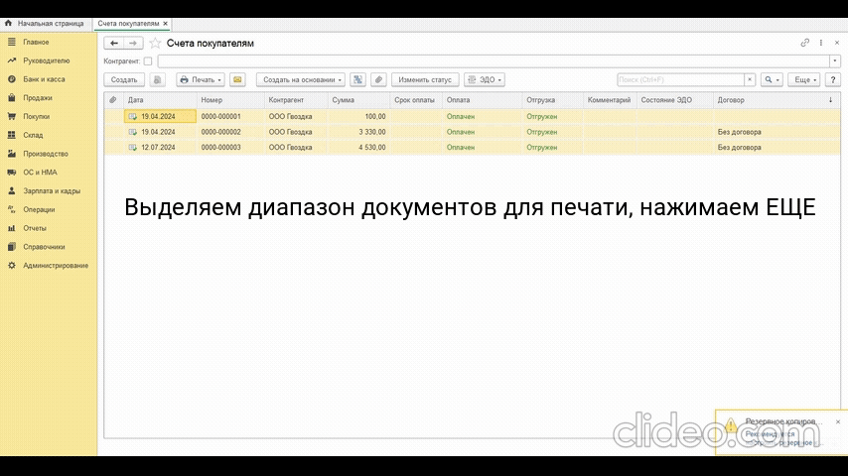Screen dimensions: 848x476
Task: Open the Еще dropdown menu
Action: pyautogui.click(x=804, y=79)
